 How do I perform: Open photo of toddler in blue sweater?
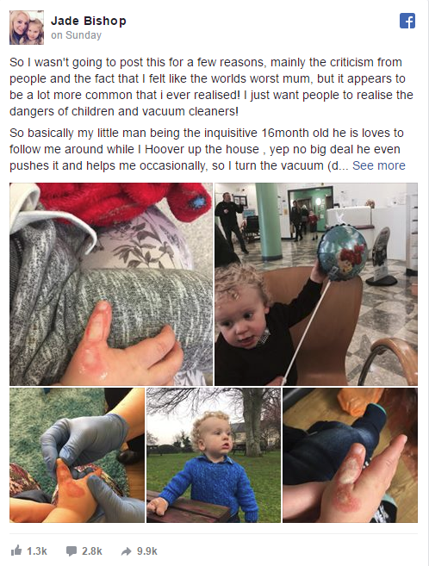[x=214, y=455]
